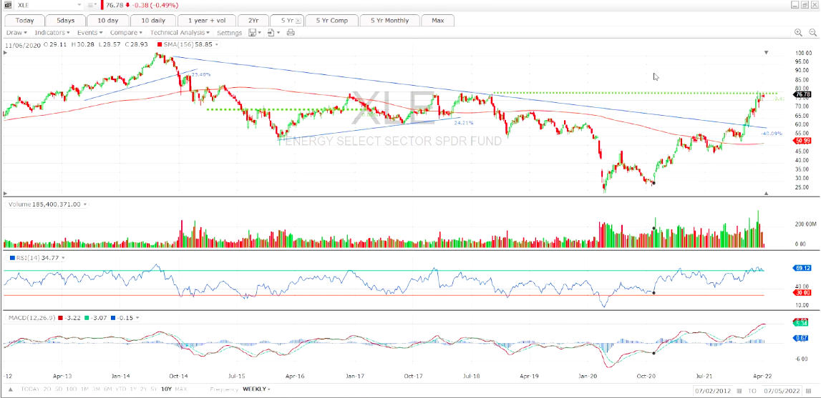Viewport: 821px width, 398px height.
Task: Zoom in with the magnifier plus icon
Action: 798,32
